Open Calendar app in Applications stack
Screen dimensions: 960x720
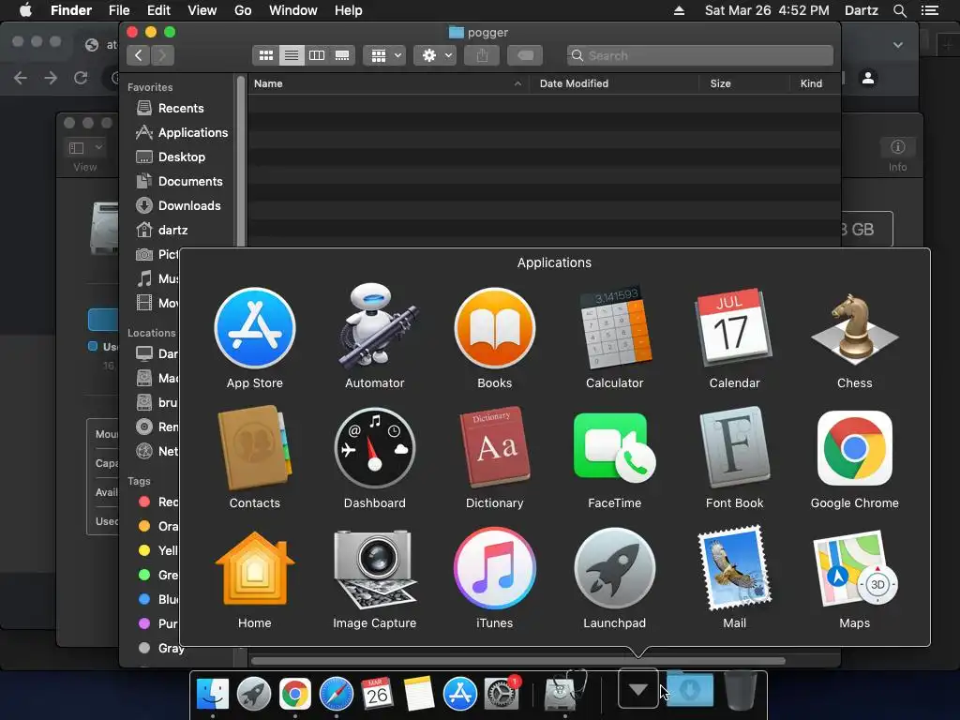(734, 327)
